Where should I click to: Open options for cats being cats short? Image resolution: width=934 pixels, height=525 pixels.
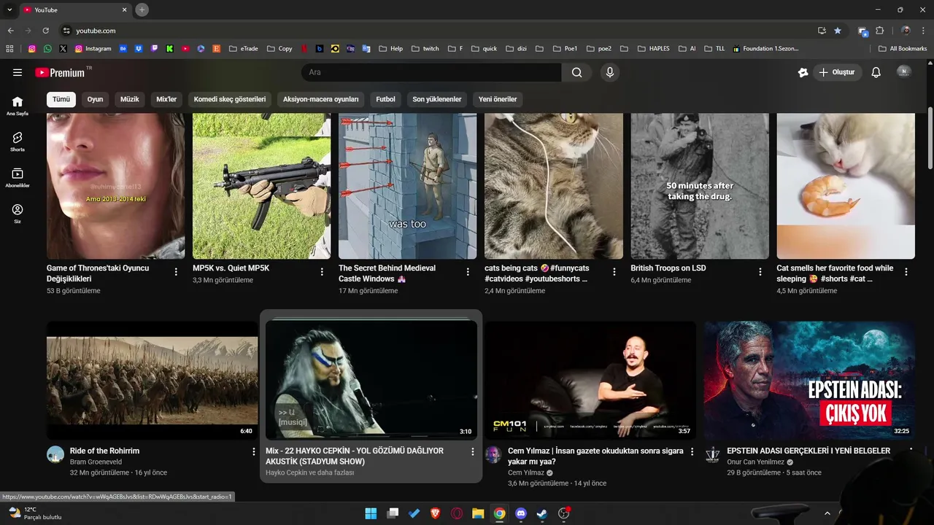coord(614,272)
